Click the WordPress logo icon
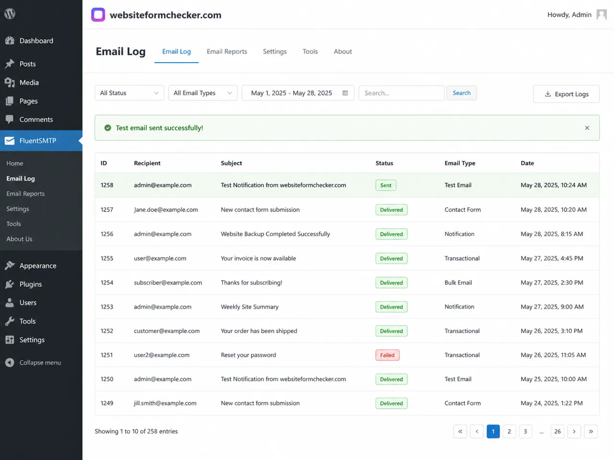The height and width of the screenshot is (460, 614). click(10, 14)
